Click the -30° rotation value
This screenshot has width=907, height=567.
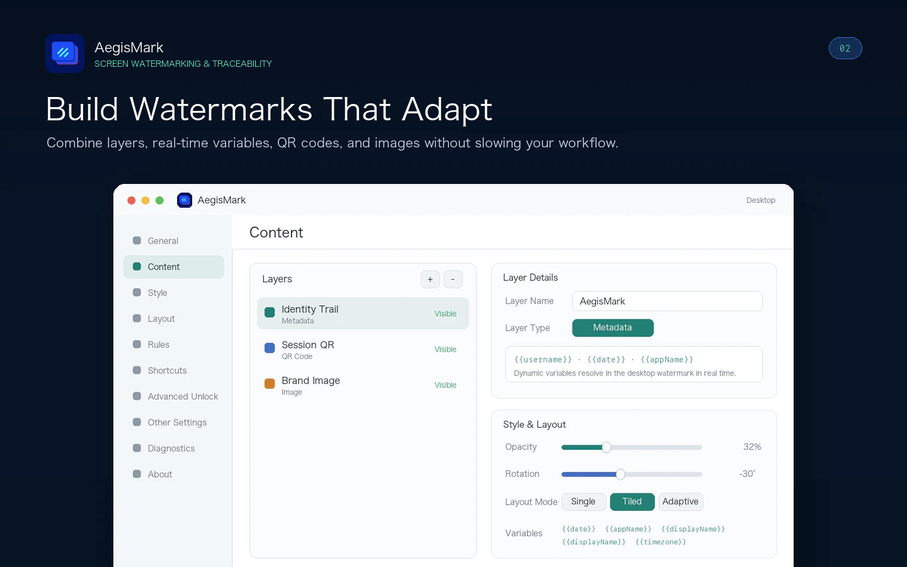747,474
